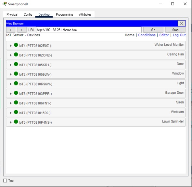Click the Water Level Monitor text
This screenshot has width=192, height=187.
click(x=169, y=45)
